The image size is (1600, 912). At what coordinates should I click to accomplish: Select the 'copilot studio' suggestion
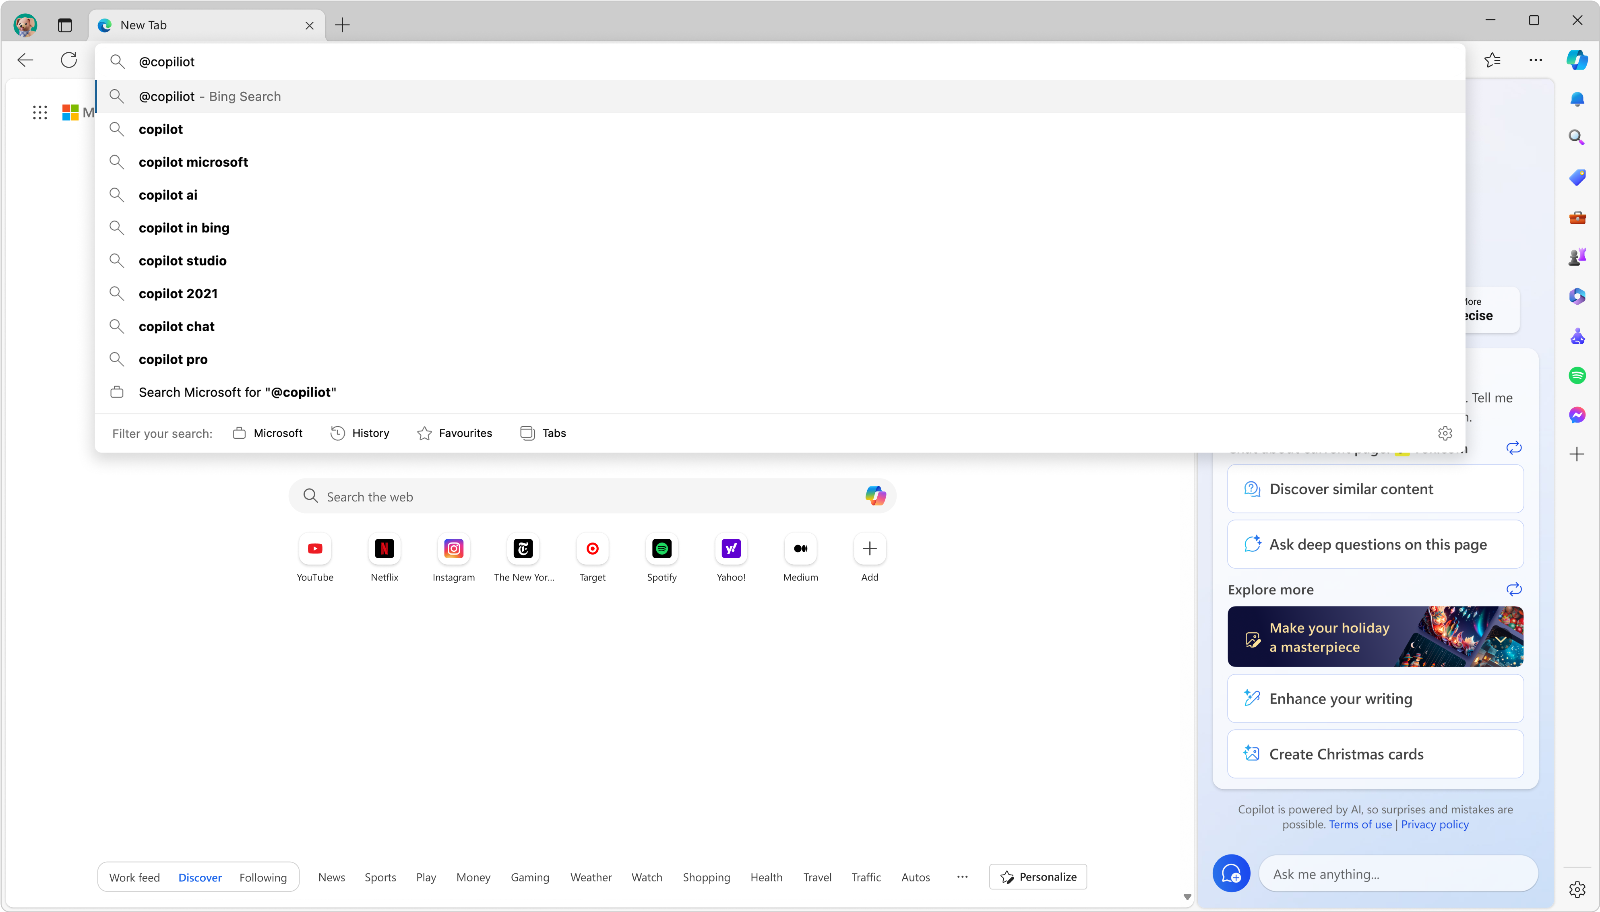click(182, 260)
